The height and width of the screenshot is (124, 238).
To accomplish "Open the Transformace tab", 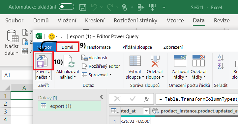I will (98, 47).
